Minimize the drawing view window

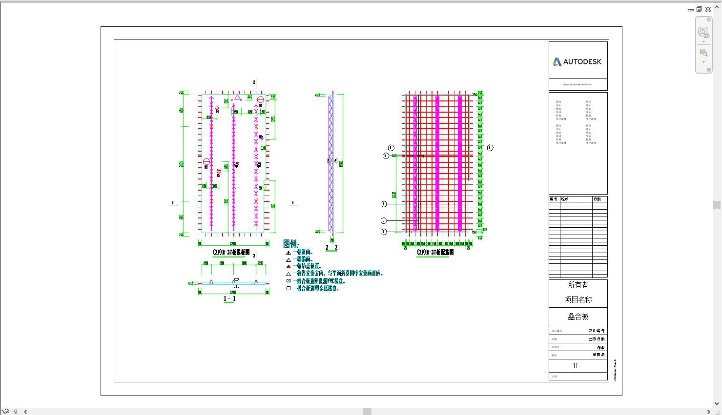pyautogui.click(x=691, y=9)
